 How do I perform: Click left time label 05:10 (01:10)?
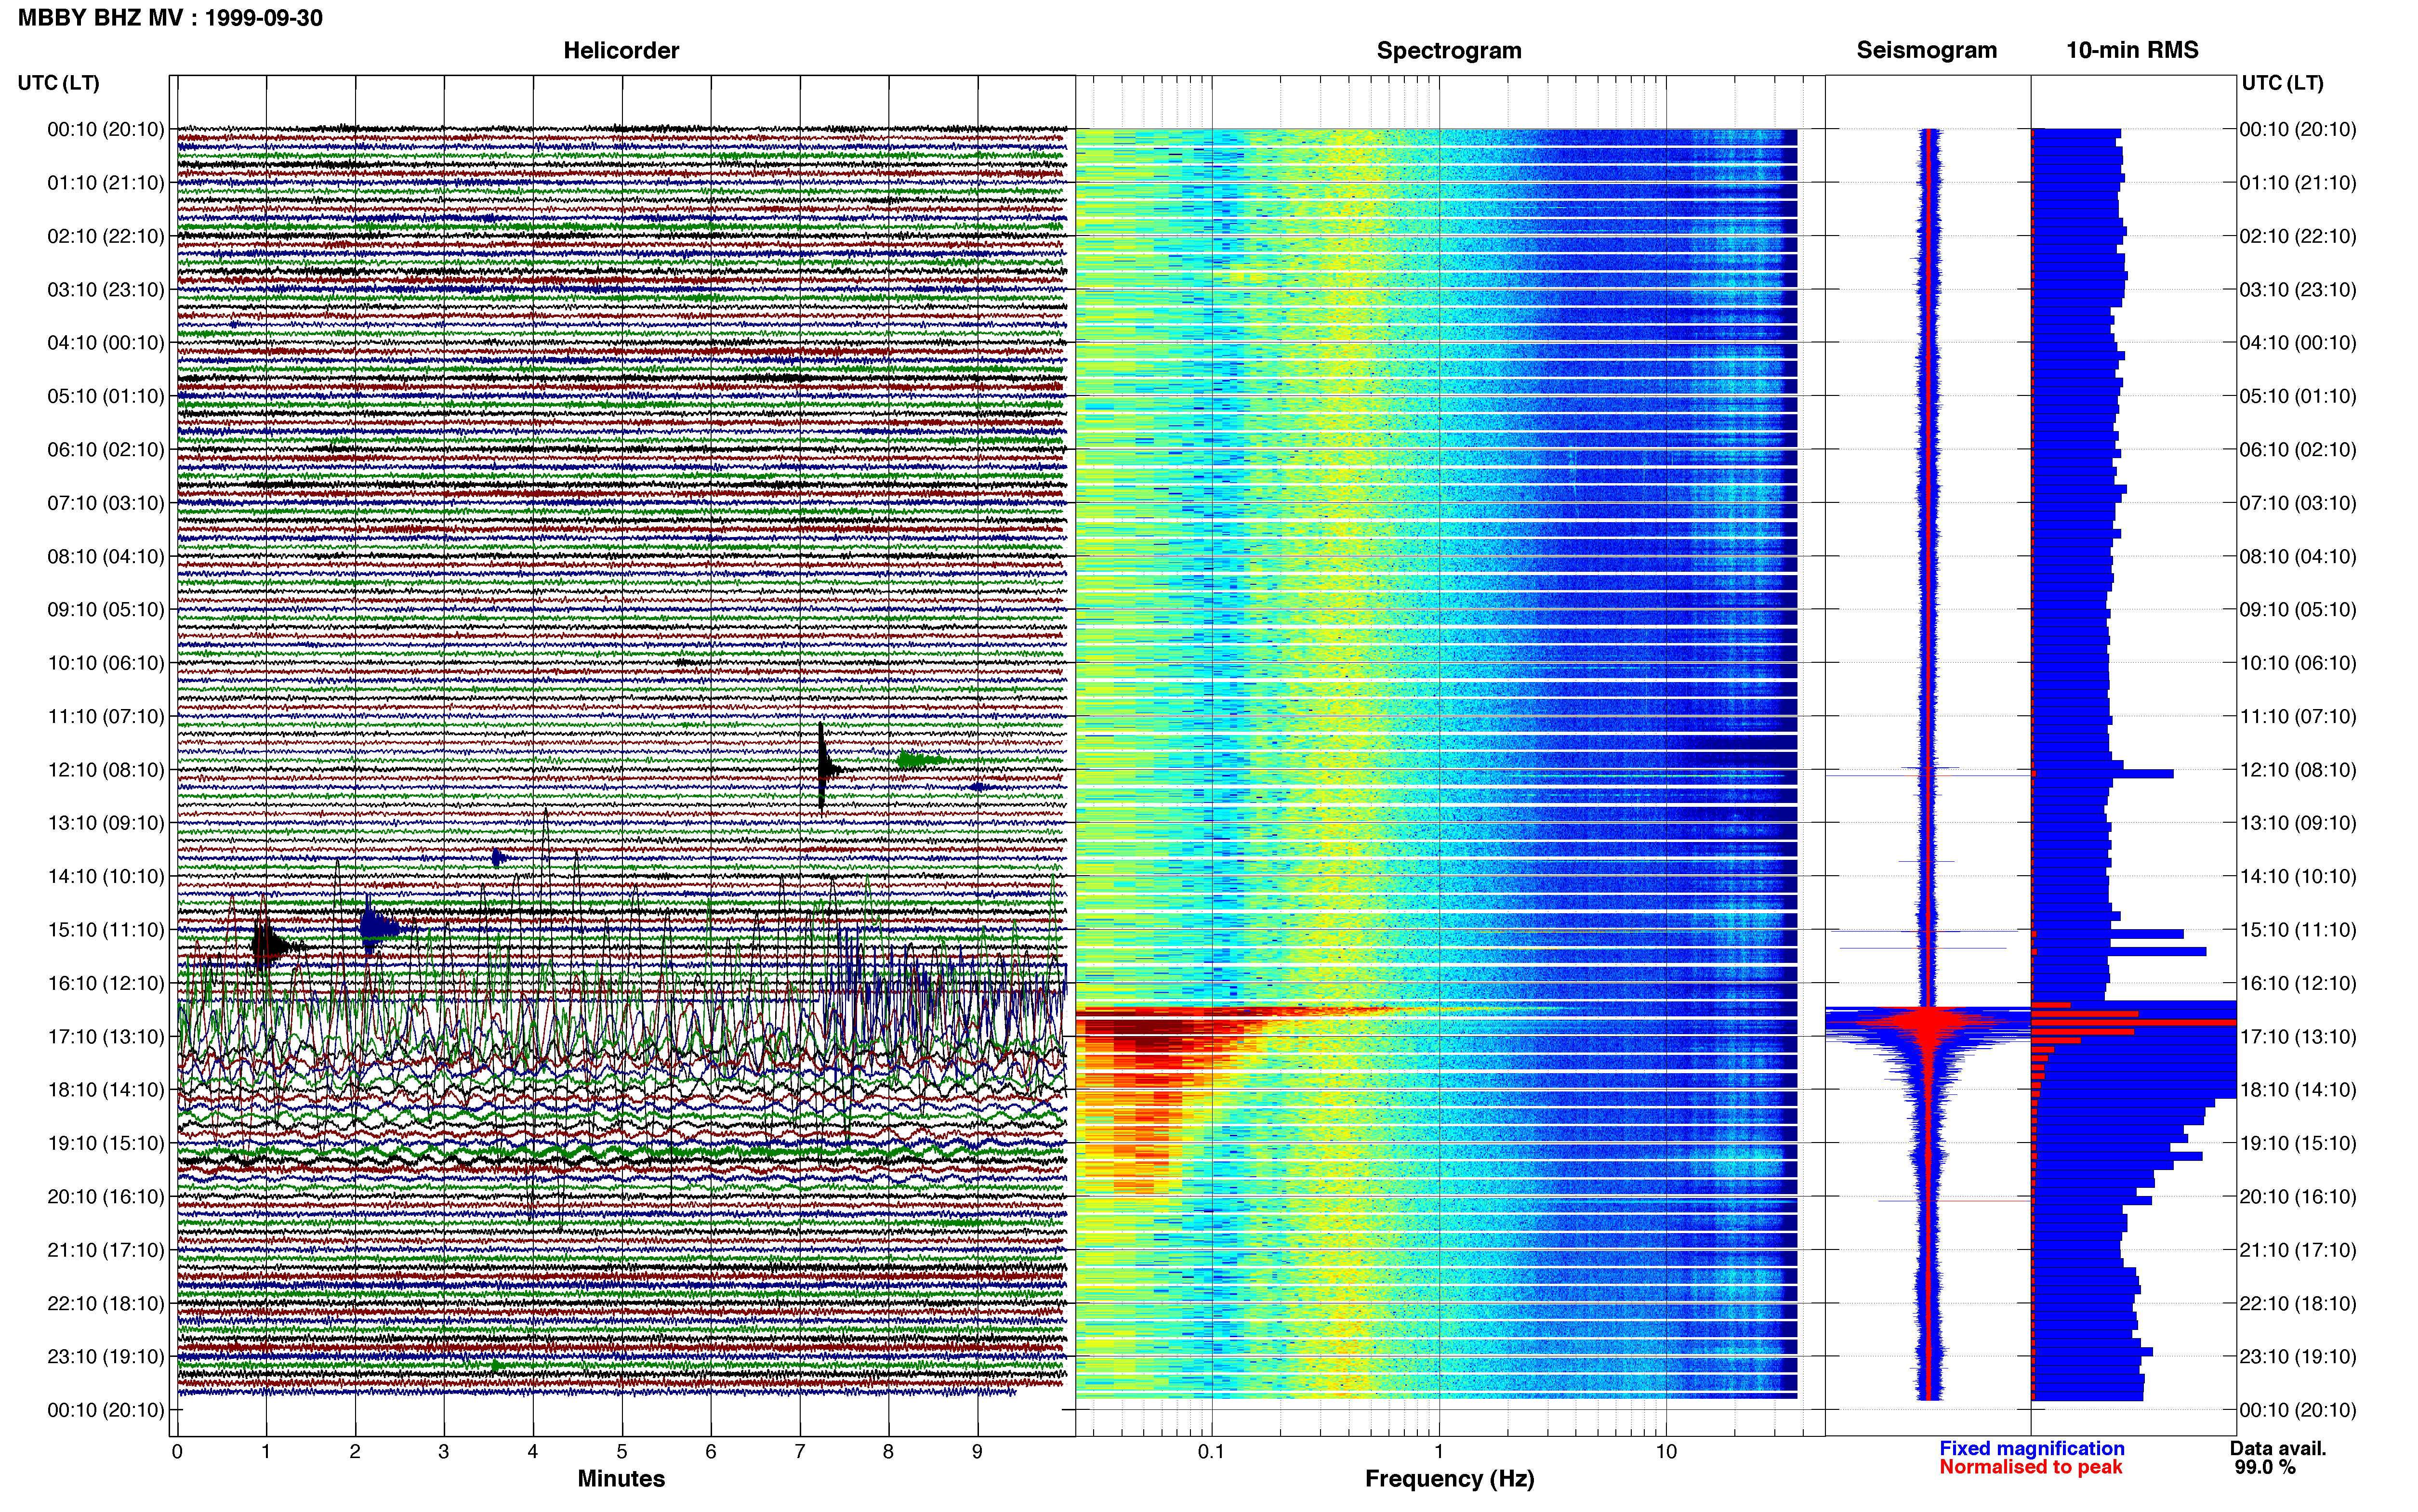106,396
